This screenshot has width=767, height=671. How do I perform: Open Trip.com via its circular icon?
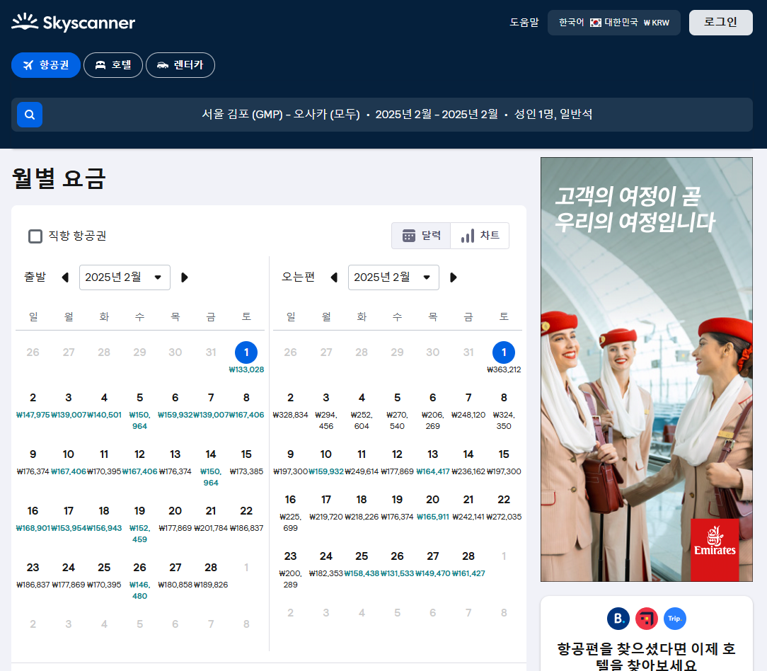(x=674, y=618)
